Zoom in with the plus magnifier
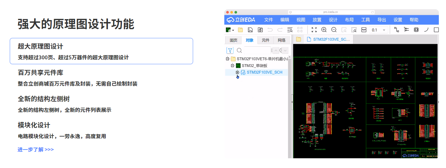Image resolution: width=446 pixels, height=168 pixels. point(324,30)
